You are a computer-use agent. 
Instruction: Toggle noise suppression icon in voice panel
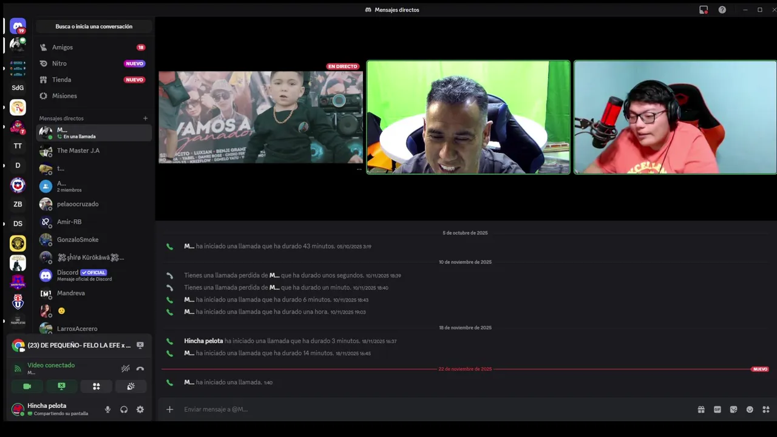[125, 368]
